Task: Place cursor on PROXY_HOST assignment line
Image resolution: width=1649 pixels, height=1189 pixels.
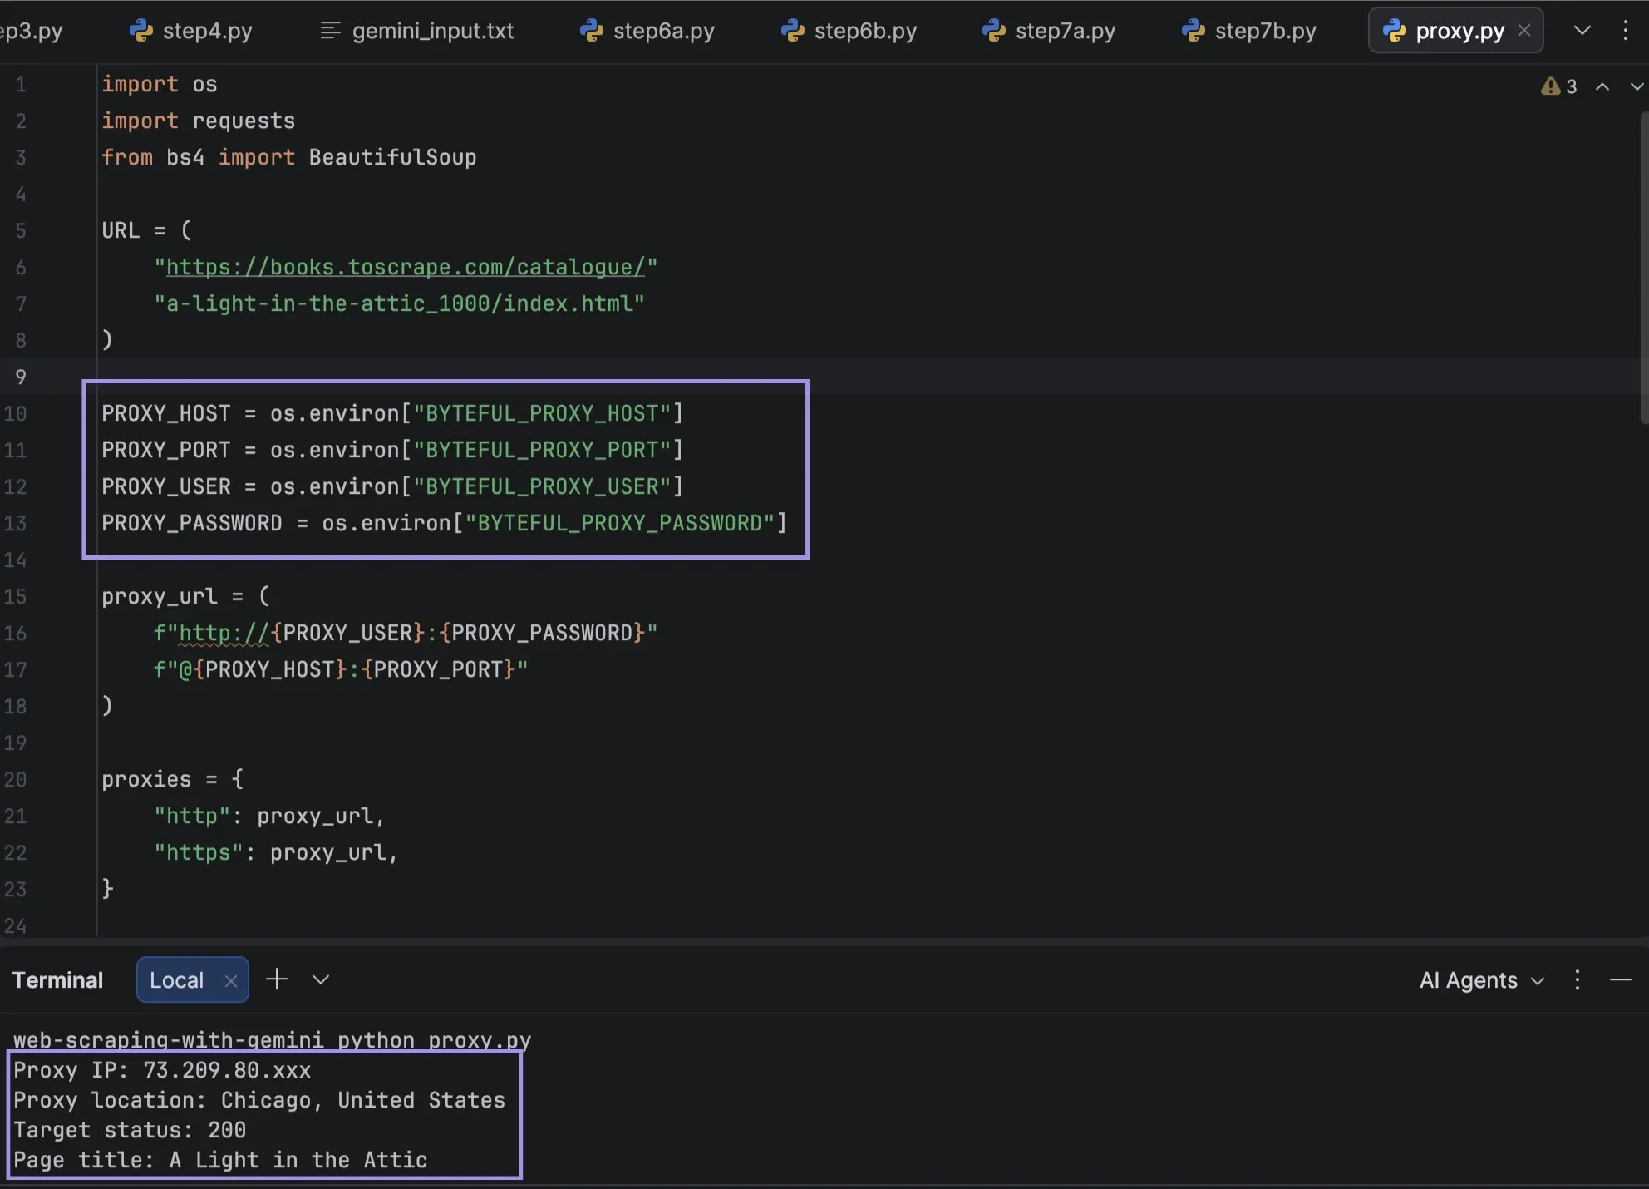Action: coord(392,413)
